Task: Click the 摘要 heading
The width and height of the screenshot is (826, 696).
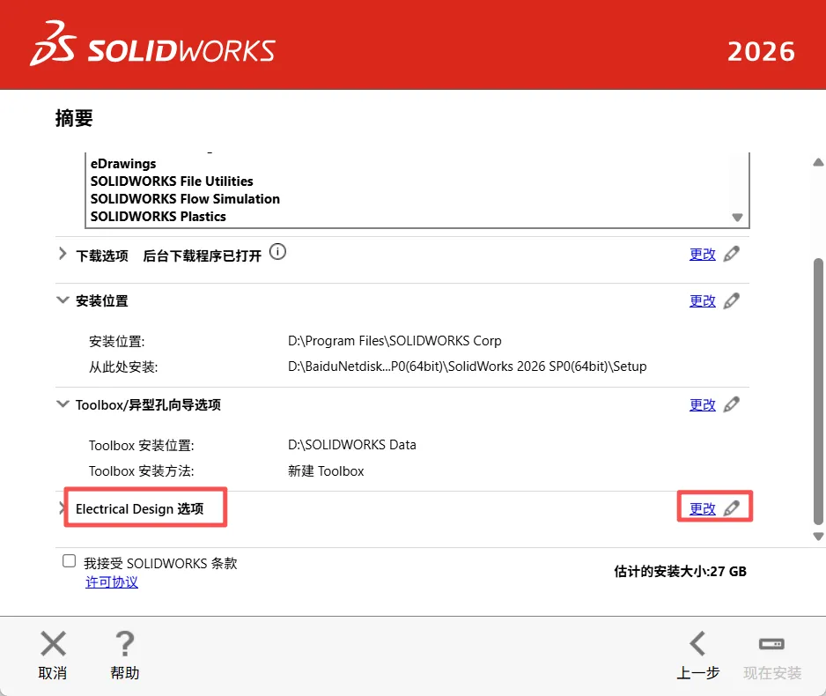Action: 74,118
